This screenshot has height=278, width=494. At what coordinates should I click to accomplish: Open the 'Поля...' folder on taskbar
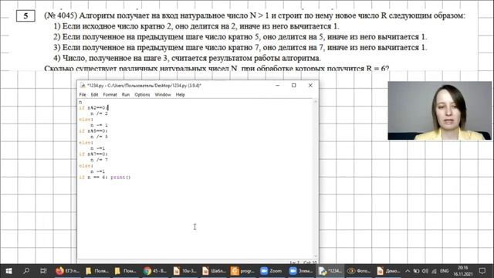click(x=97, y=271)
